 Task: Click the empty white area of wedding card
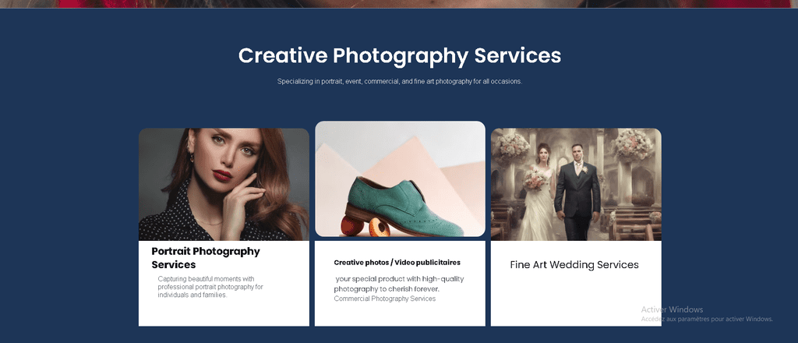tap(576, 300)
